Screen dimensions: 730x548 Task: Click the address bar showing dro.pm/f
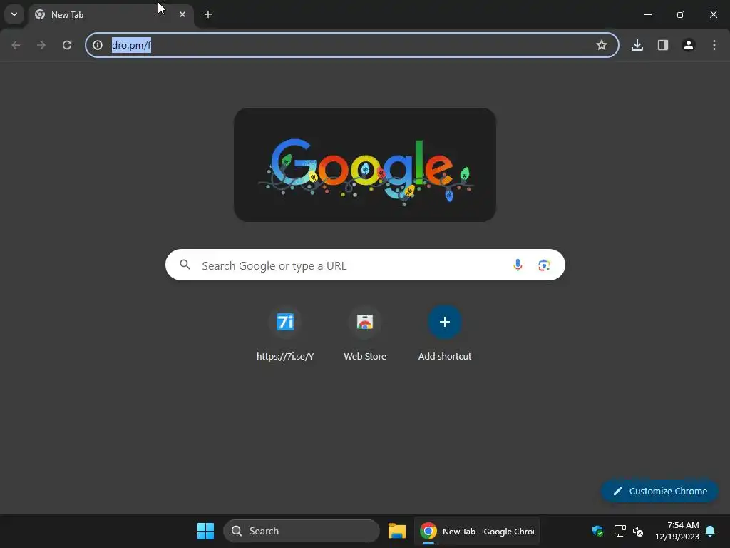coord(352,45)
